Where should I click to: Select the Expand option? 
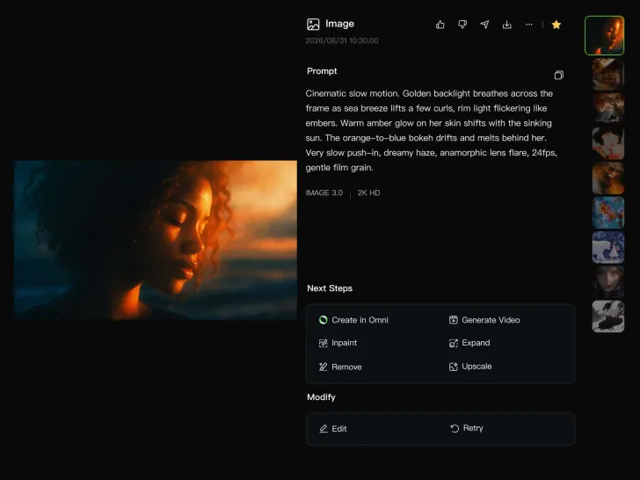click(x=469, y=343)
